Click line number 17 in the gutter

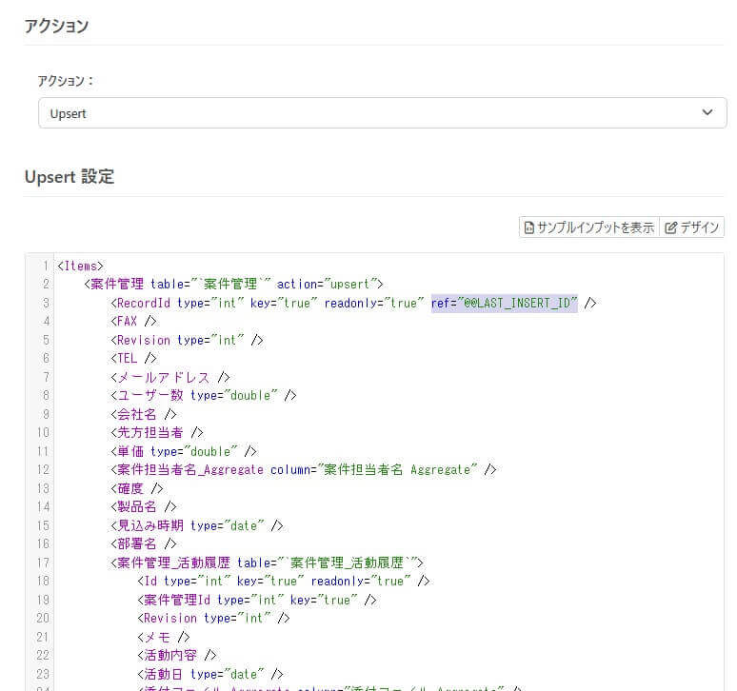[43, 563]
